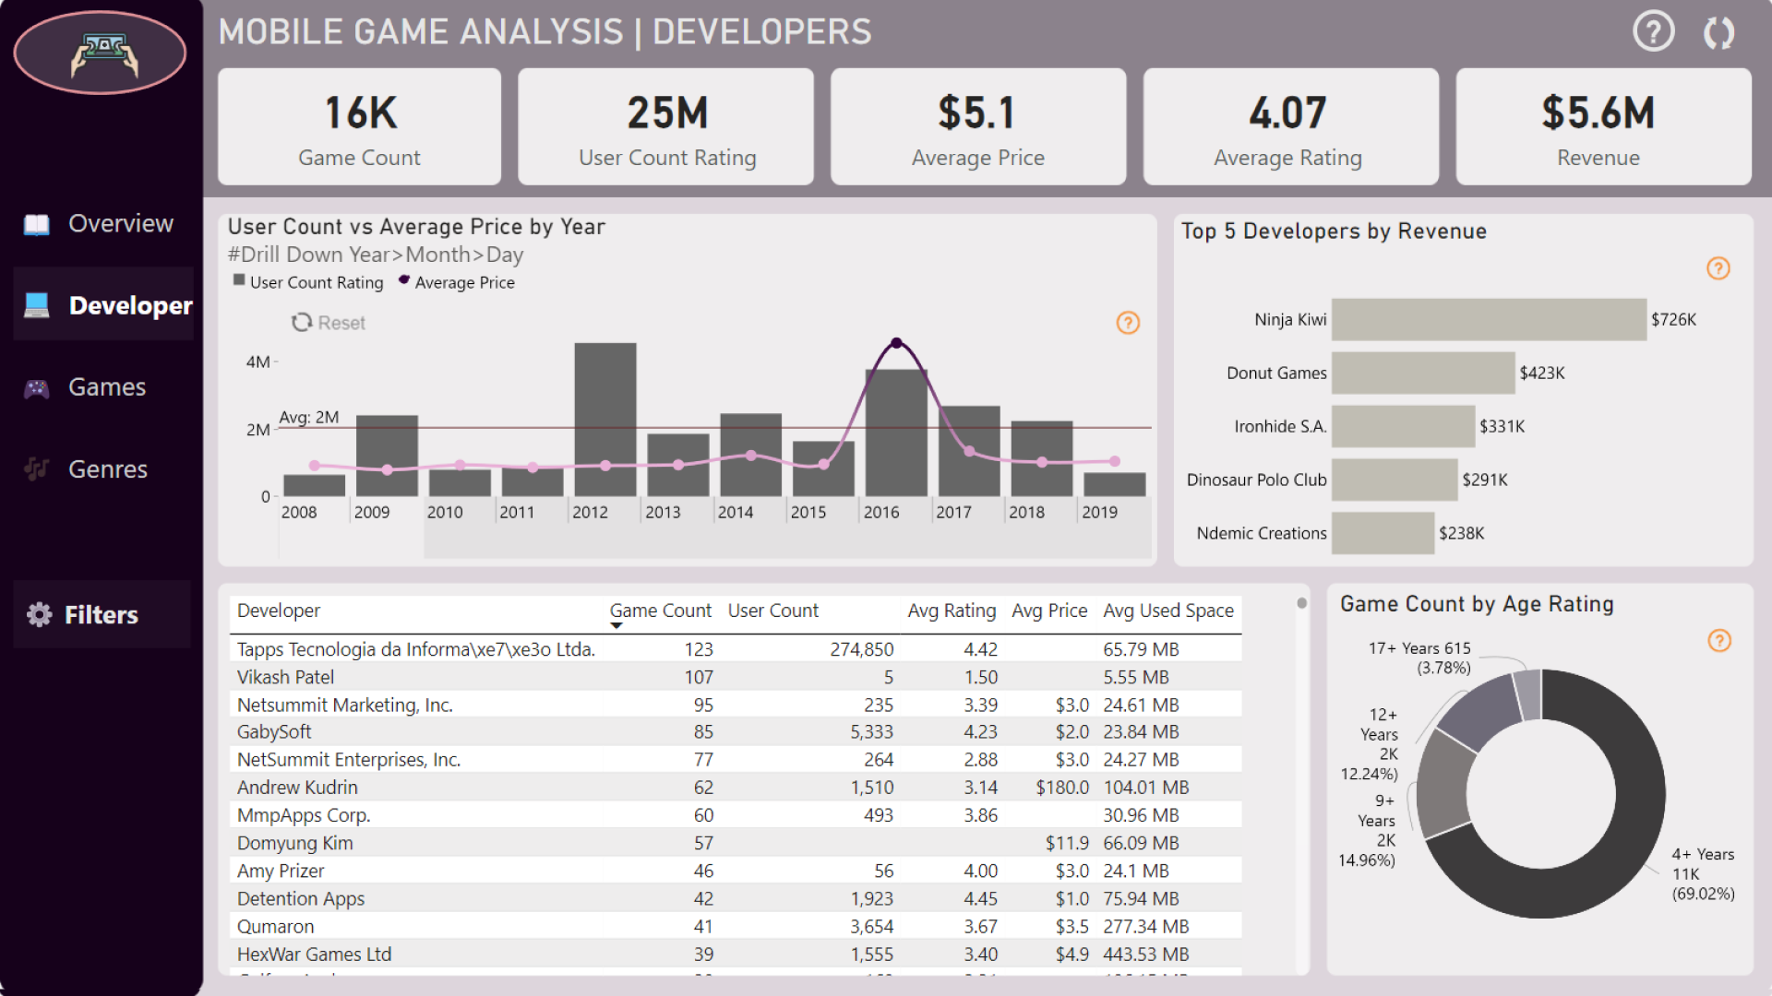Screen dimensions: 1772x996
Task: Open help tooltip on Top 5 Developers chart
Action: point(1718,268)
